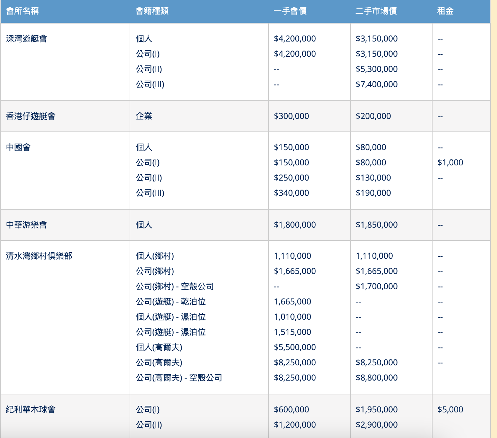Click the $2,900,000 second-hand price
This screenshot has height=438, width=497.
[x=376, y=425]
